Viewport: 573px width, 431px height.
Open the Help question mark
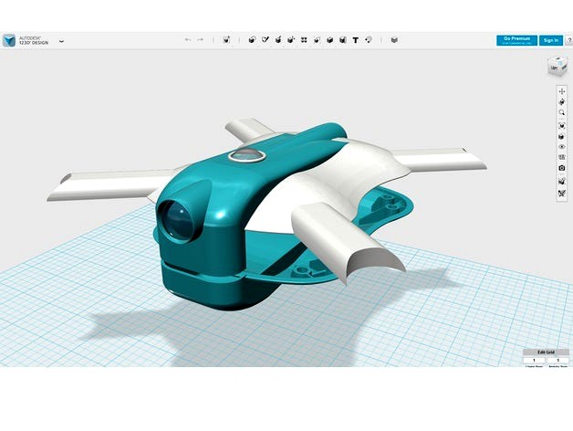(569, 40)
